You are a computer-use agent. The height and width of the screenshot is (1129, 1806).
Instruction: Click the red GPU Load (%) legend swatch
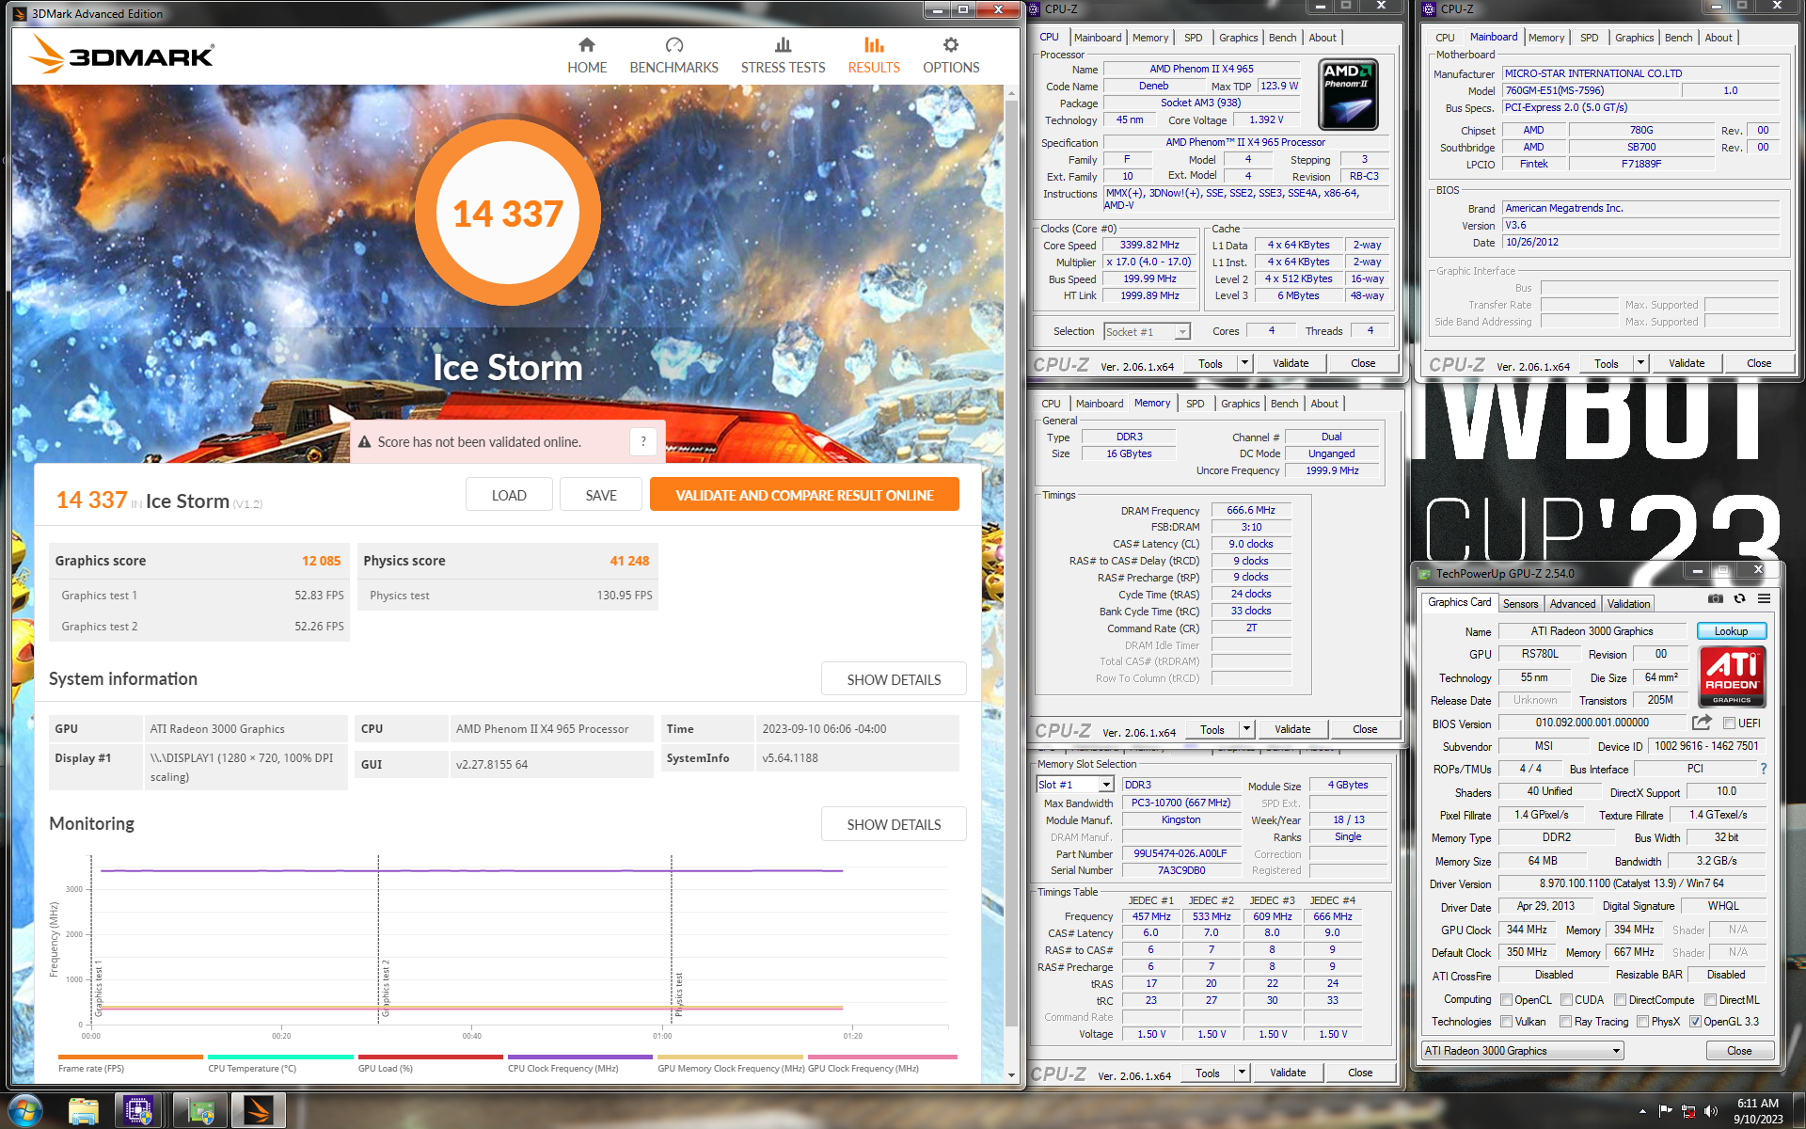click(430, 1057)
